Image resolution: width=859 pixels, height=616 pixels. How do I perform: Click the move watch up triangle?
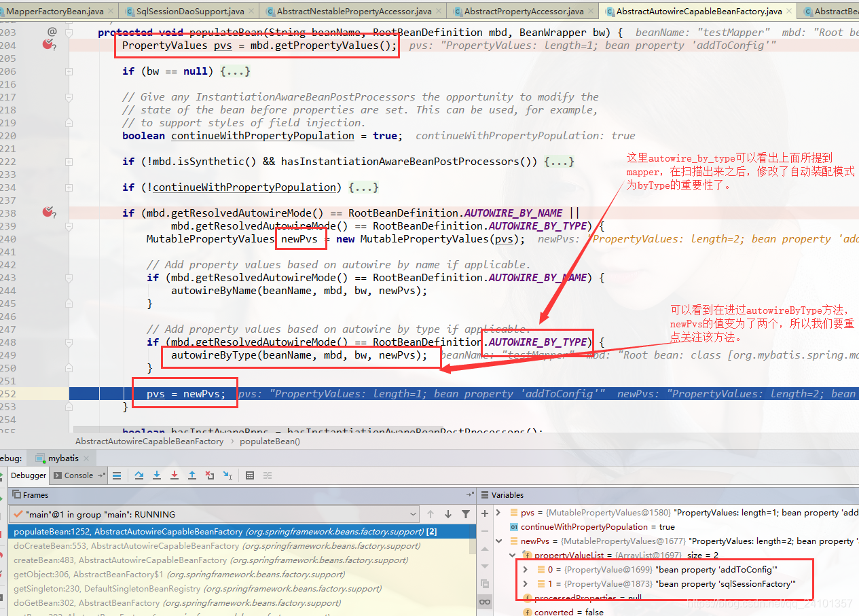point(485,549)
